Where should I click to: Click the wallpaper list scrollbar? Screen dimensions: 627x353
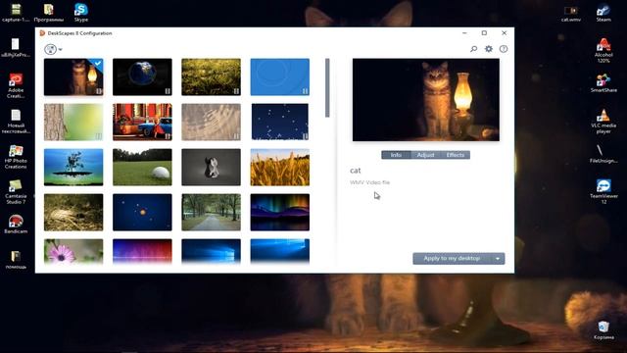point(327,88)
